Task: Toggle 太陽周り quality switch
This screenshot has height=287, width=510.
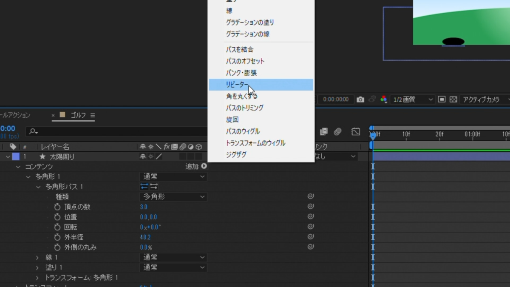Action: point(159,157)
